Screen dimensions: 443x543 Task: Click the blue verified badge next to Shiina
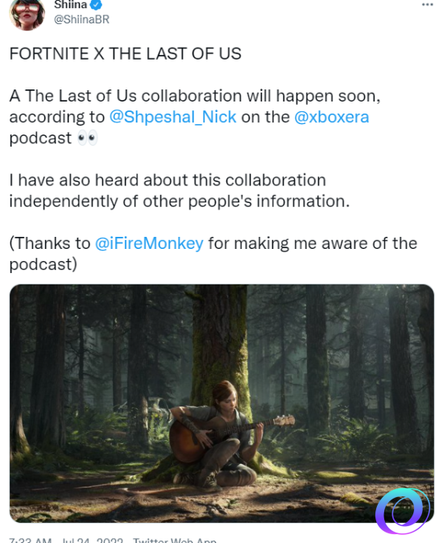(x=96, y=5)
